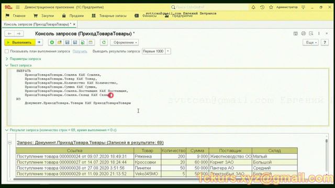The height and width of the screenshot is (188, 335).
Task: Click the second save-as diskette icon
Action: coord(75,42)
